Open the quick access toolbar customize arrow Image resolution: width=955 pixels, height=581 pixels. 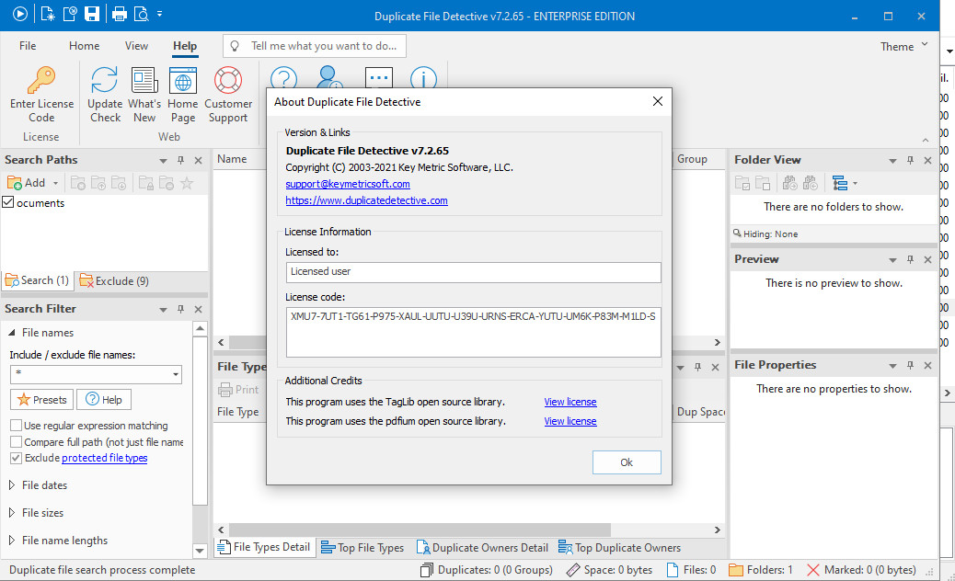pos(159,14)
